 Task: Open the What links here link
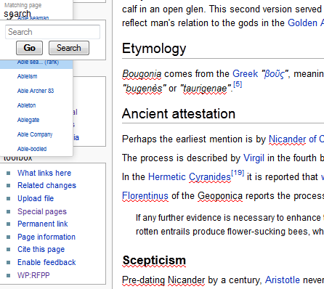point(44,173)
